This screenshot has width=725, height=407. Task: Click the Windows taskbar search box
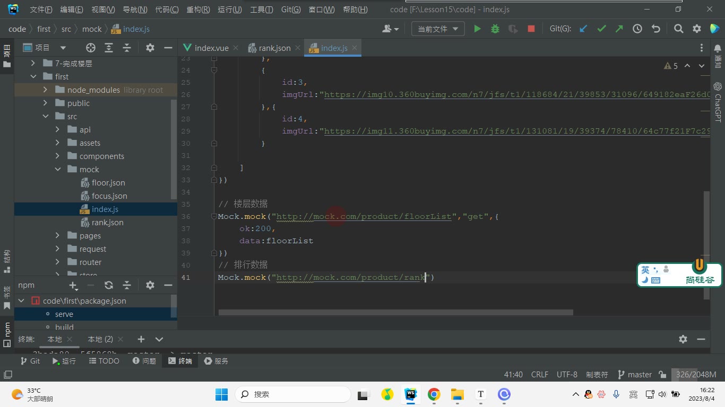(292, 394)
